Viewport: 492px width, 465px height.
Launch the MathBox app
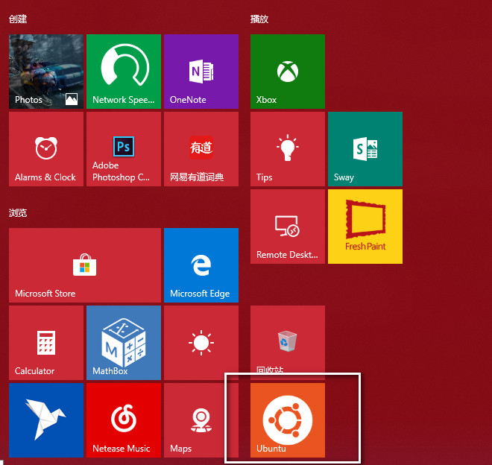123,343
